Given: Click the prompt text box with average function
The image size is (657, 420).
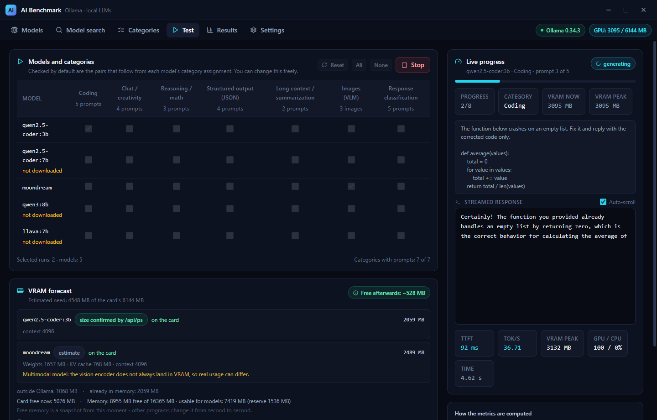Looking at the screenshot, I should point(545,157).
